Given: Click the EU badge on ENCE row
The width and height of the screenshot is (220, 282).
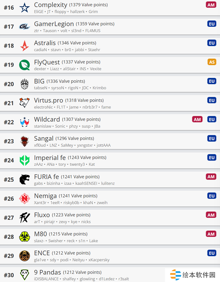Looking at the screenshot, I should (x=212, y=253).
